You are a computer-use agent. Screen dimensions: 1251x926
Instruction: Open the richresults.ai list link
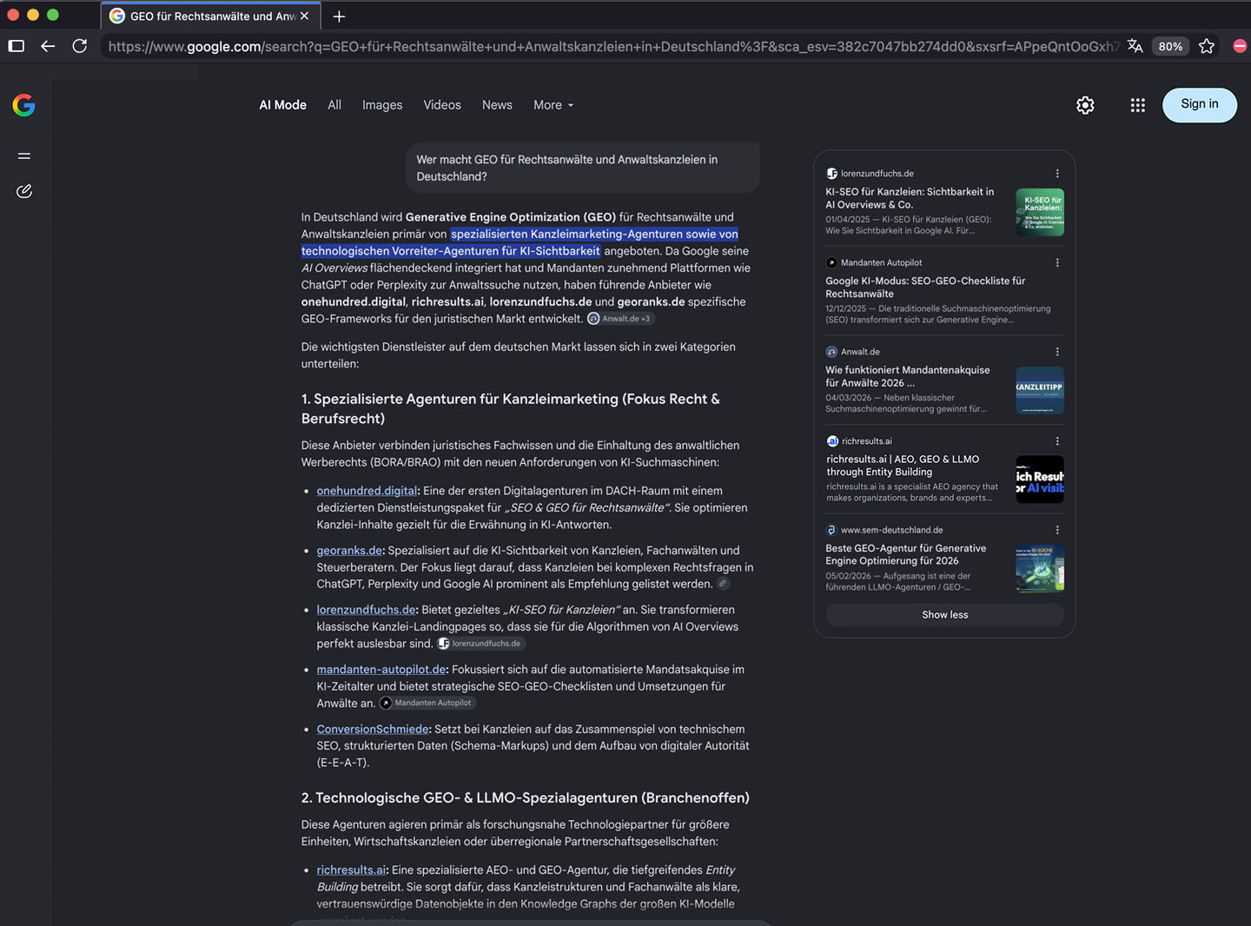tap(351, 870)
